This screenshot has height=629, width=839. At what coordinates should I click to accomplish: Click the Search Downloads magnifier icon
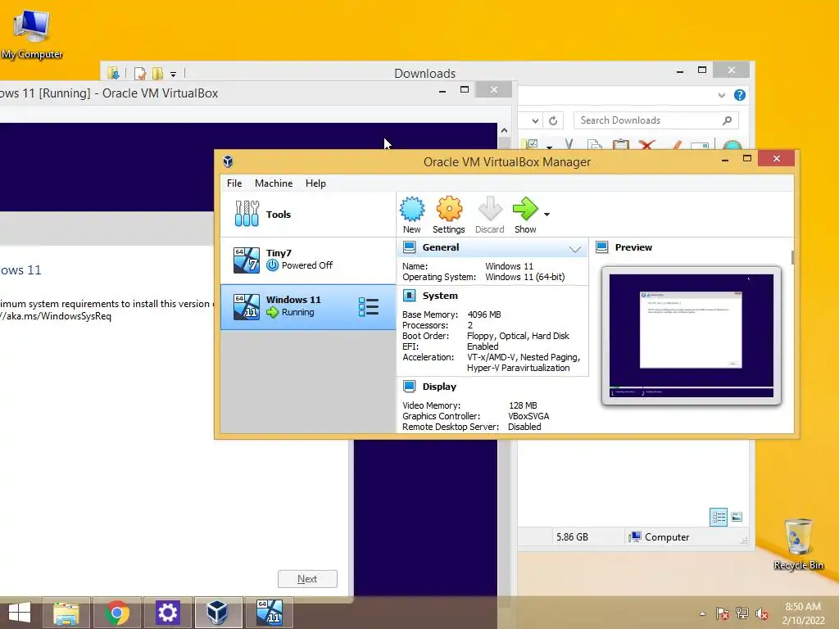pos(728,120)
